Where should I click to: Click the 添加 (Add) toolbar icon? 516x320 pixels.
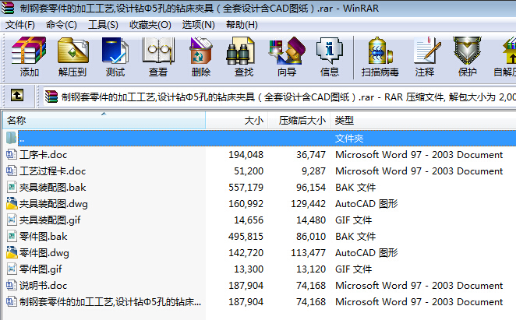[x=29, y=50]
